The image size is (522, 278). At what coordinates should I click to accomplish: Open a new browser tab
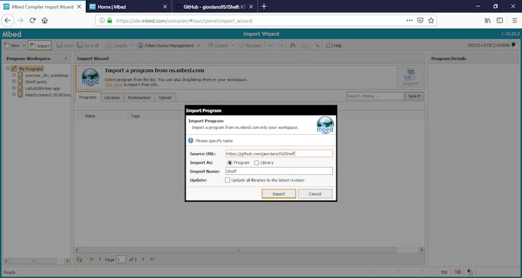pos(264,6)
